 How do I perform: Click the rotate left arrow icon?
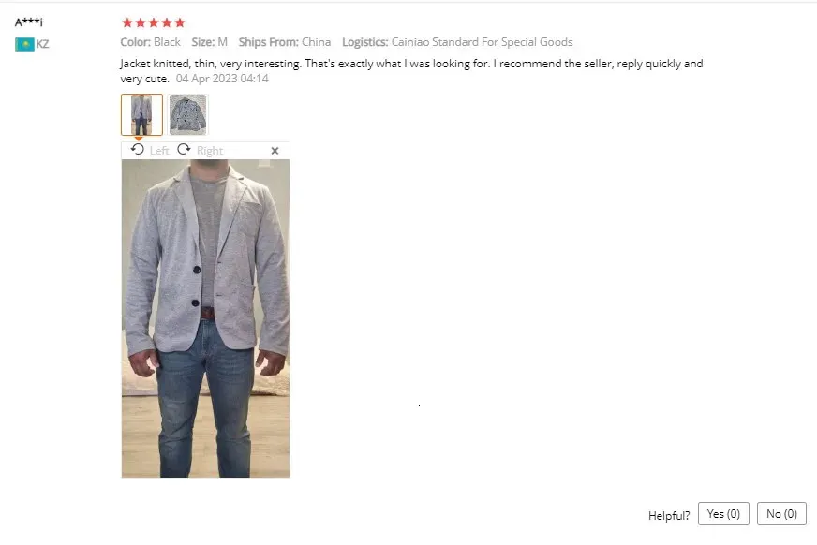tap(138, 150)
